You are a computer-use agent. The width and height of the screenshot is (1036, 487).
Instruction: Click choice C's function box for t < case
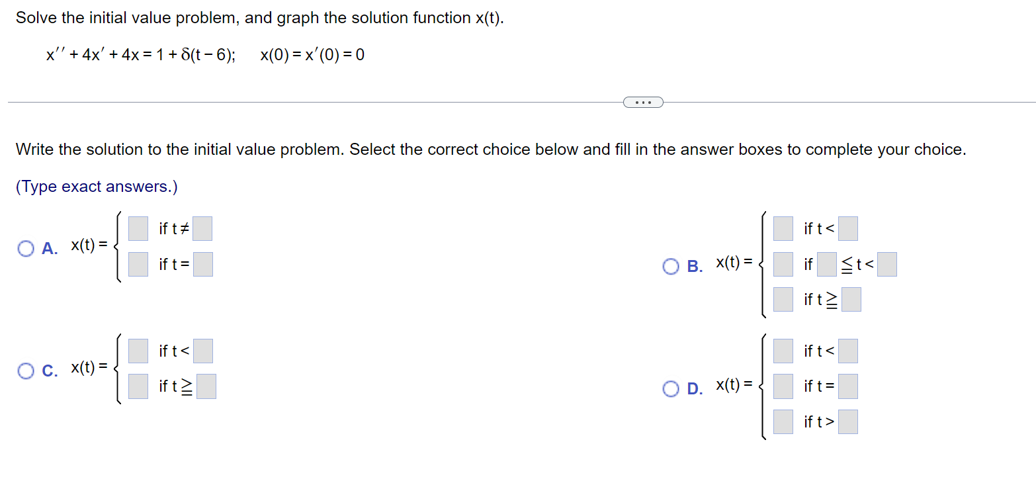137,351
